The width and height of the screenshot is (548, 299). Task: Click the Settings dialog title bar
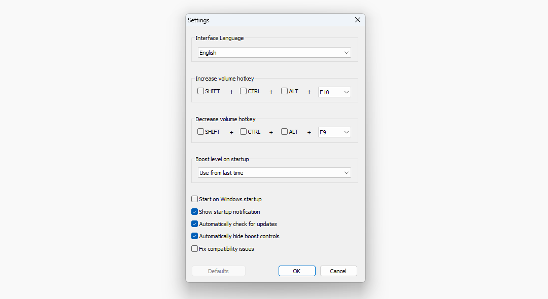tap(254, 20)
